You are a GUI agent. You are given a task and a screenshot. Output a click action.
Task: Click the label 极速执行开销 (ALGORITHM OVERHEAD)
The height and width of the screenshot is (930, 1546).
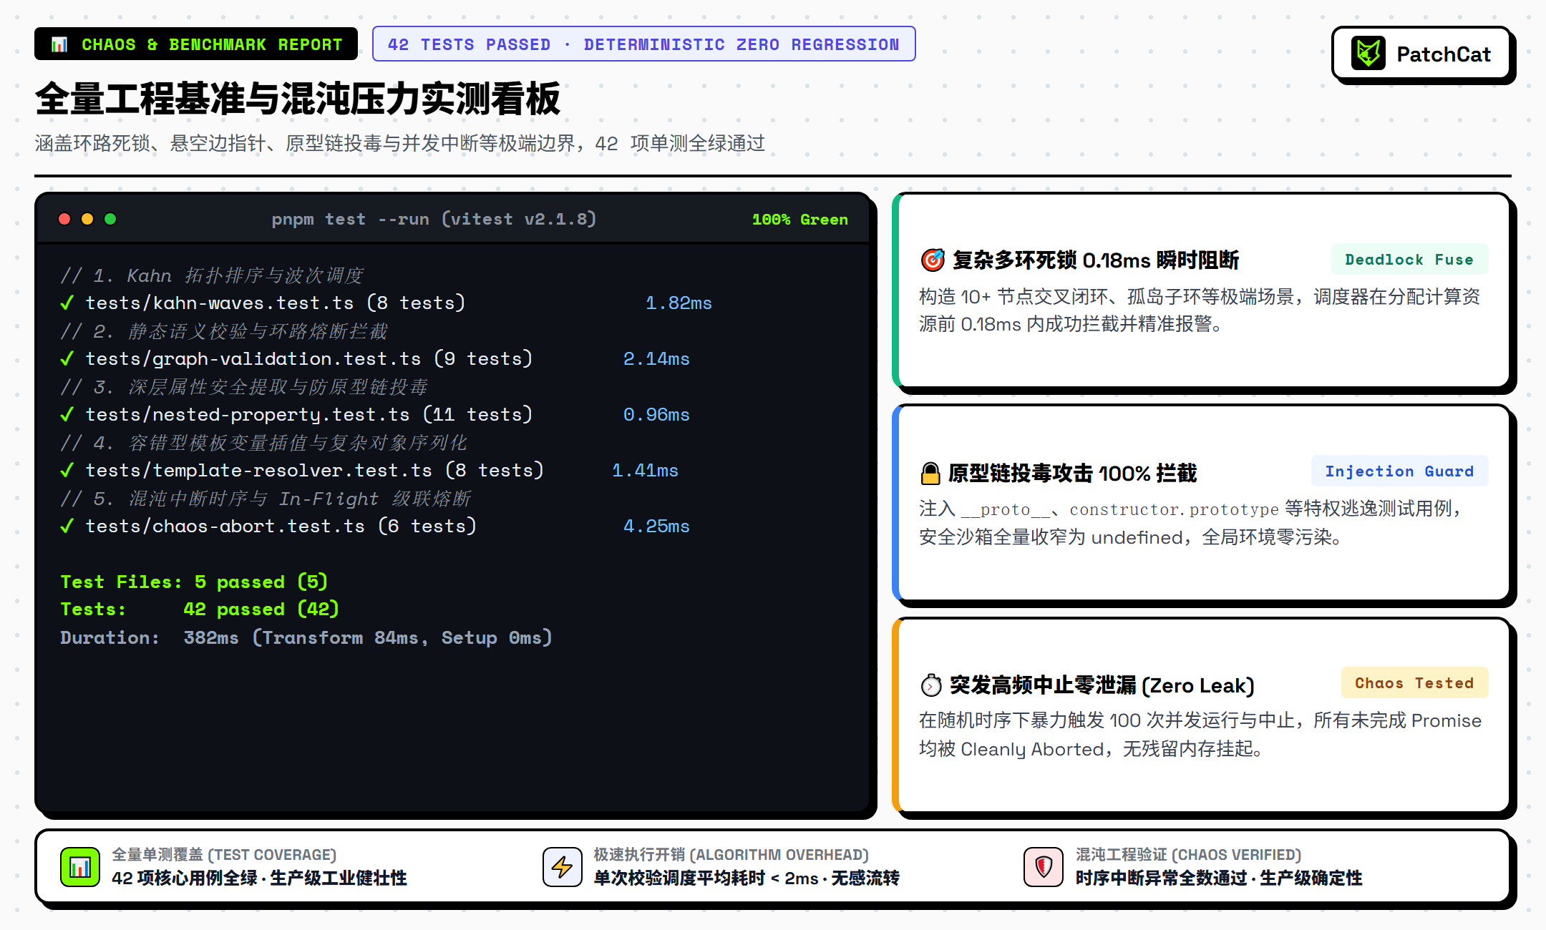tap(731, 855)
